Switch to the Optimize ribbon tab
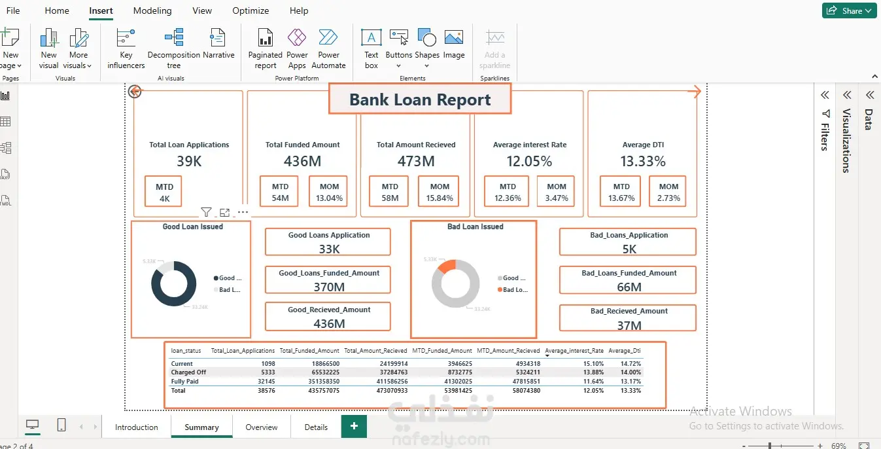Viewport: 881px width, 449px height. coord(250,10)
